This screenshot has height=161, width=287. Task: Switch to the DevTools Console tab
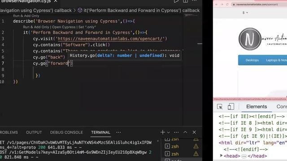click(x=282, y=106)
